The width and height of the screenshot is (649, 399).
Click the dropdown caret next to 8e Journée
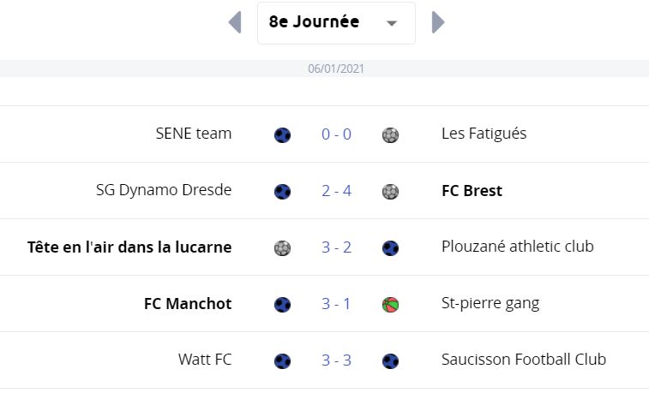(x=392, y=23)
